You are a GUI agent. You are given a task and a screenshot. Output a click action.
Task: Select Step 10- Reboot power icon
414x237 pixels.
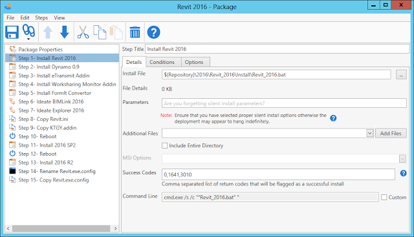12,136
